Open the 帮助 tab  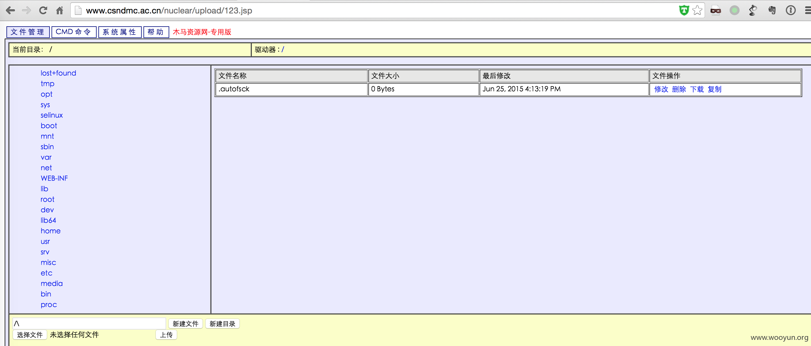click(156, 32)
